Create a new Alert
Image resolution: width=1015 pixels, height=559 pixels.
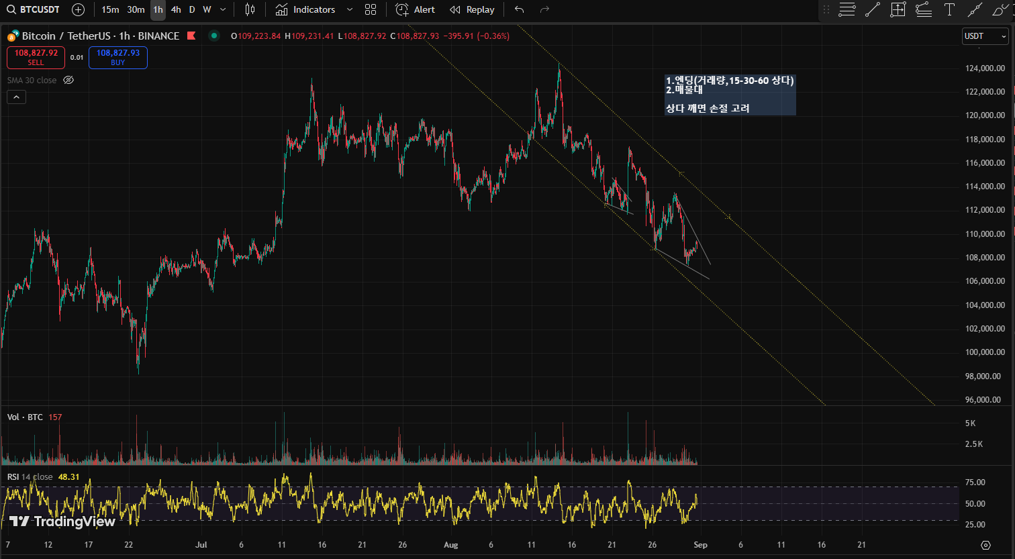(x=416, y=9)
